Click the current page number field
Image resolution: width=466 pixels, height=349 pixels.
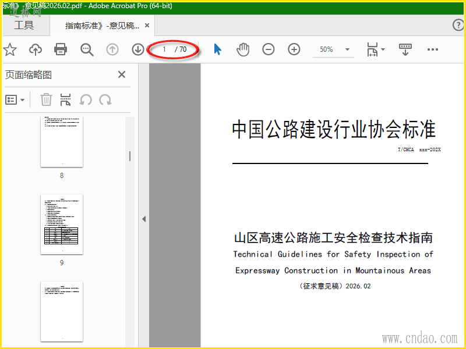click(164, 49)
